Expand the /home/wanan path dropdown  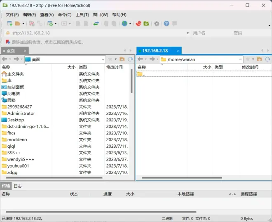click(240, 59)
